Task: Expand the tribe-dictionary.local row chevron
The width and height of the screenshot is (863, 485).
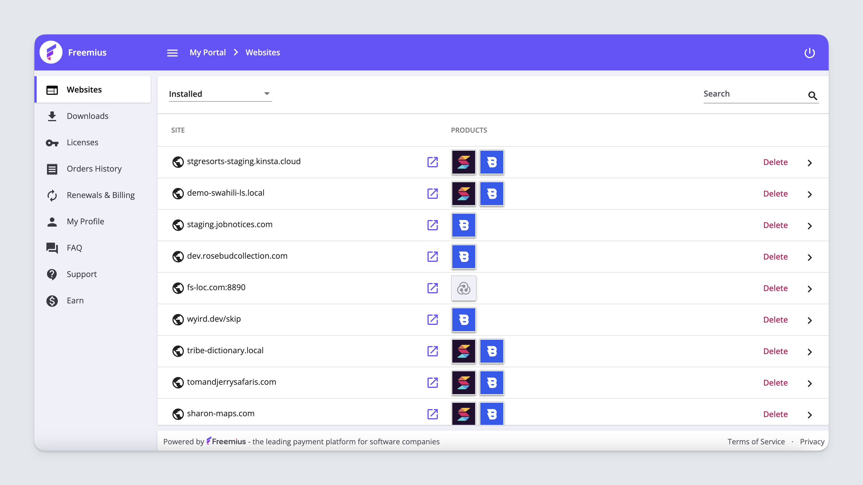Action: (x=809, y=352)
